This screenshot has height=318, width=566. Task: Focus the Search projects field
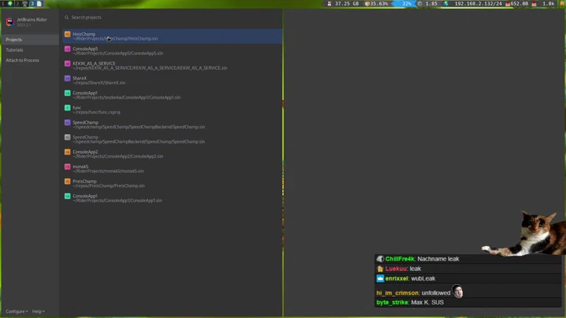point(172,18)
